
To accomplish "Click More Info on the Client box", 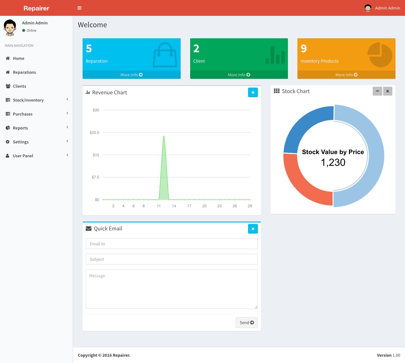I will [239, 75].
